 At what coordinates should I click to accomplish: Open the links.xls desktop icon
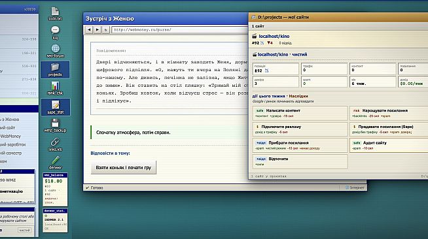pos(55,144)
